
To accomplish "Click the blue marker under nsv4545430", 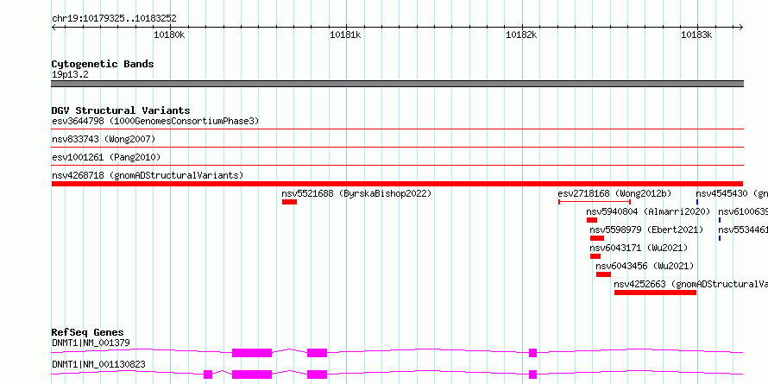I will coord(697,202).
